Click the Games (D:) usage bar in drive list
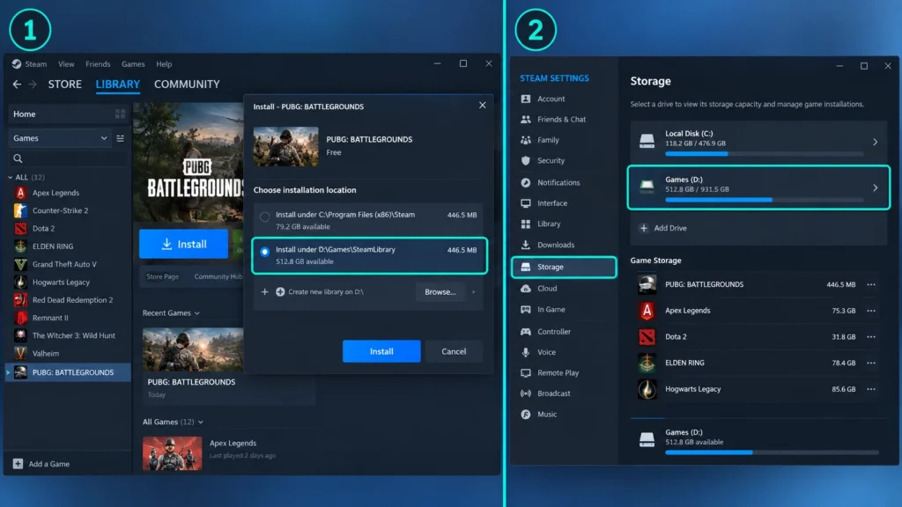Image resolution: width=902 pixels, height=507 pixels. click(x=764, y=200)
